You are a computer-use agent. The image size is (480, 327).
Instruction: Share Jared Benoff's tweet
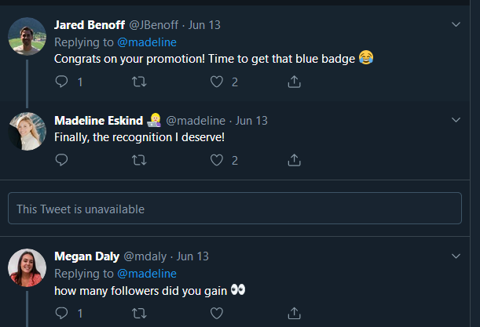coord(295,82)
